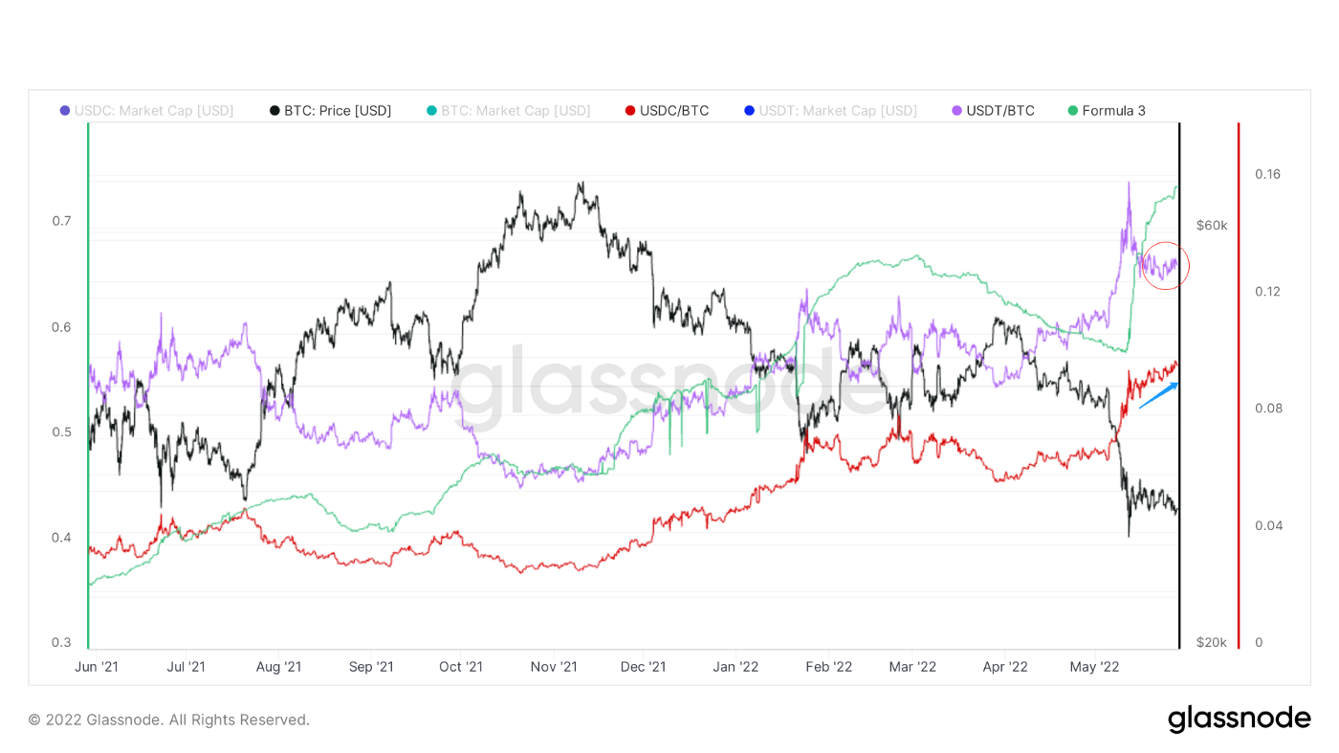The image size is (1339, 753).
Task: Click the Jun '21 date label
Action: (x=97, y=667)
